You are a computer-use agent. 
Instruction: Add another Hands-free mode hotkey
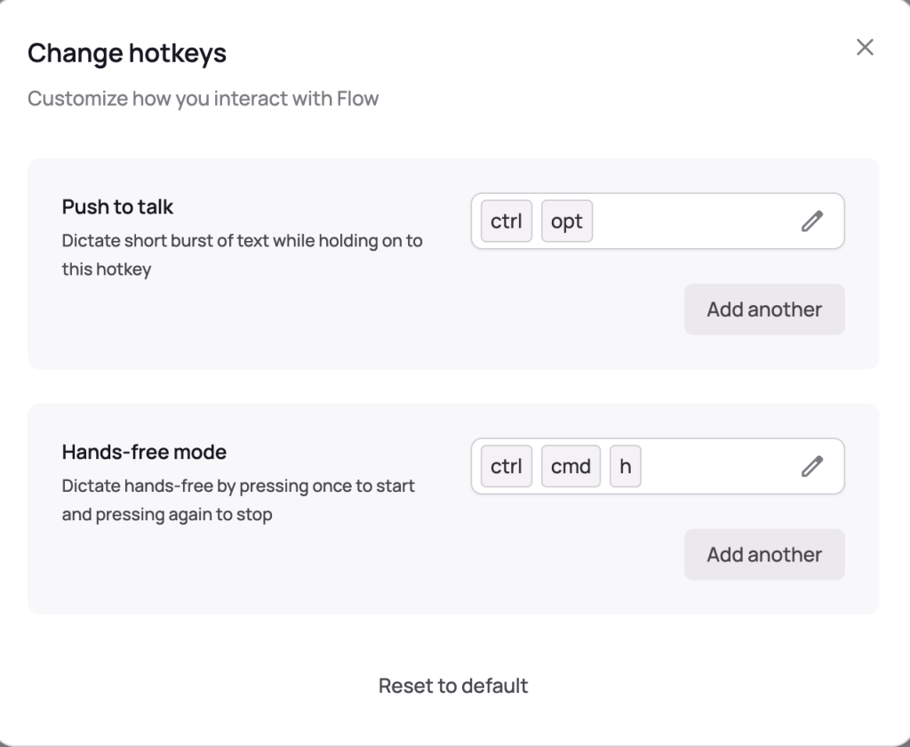tap(764, 554)
